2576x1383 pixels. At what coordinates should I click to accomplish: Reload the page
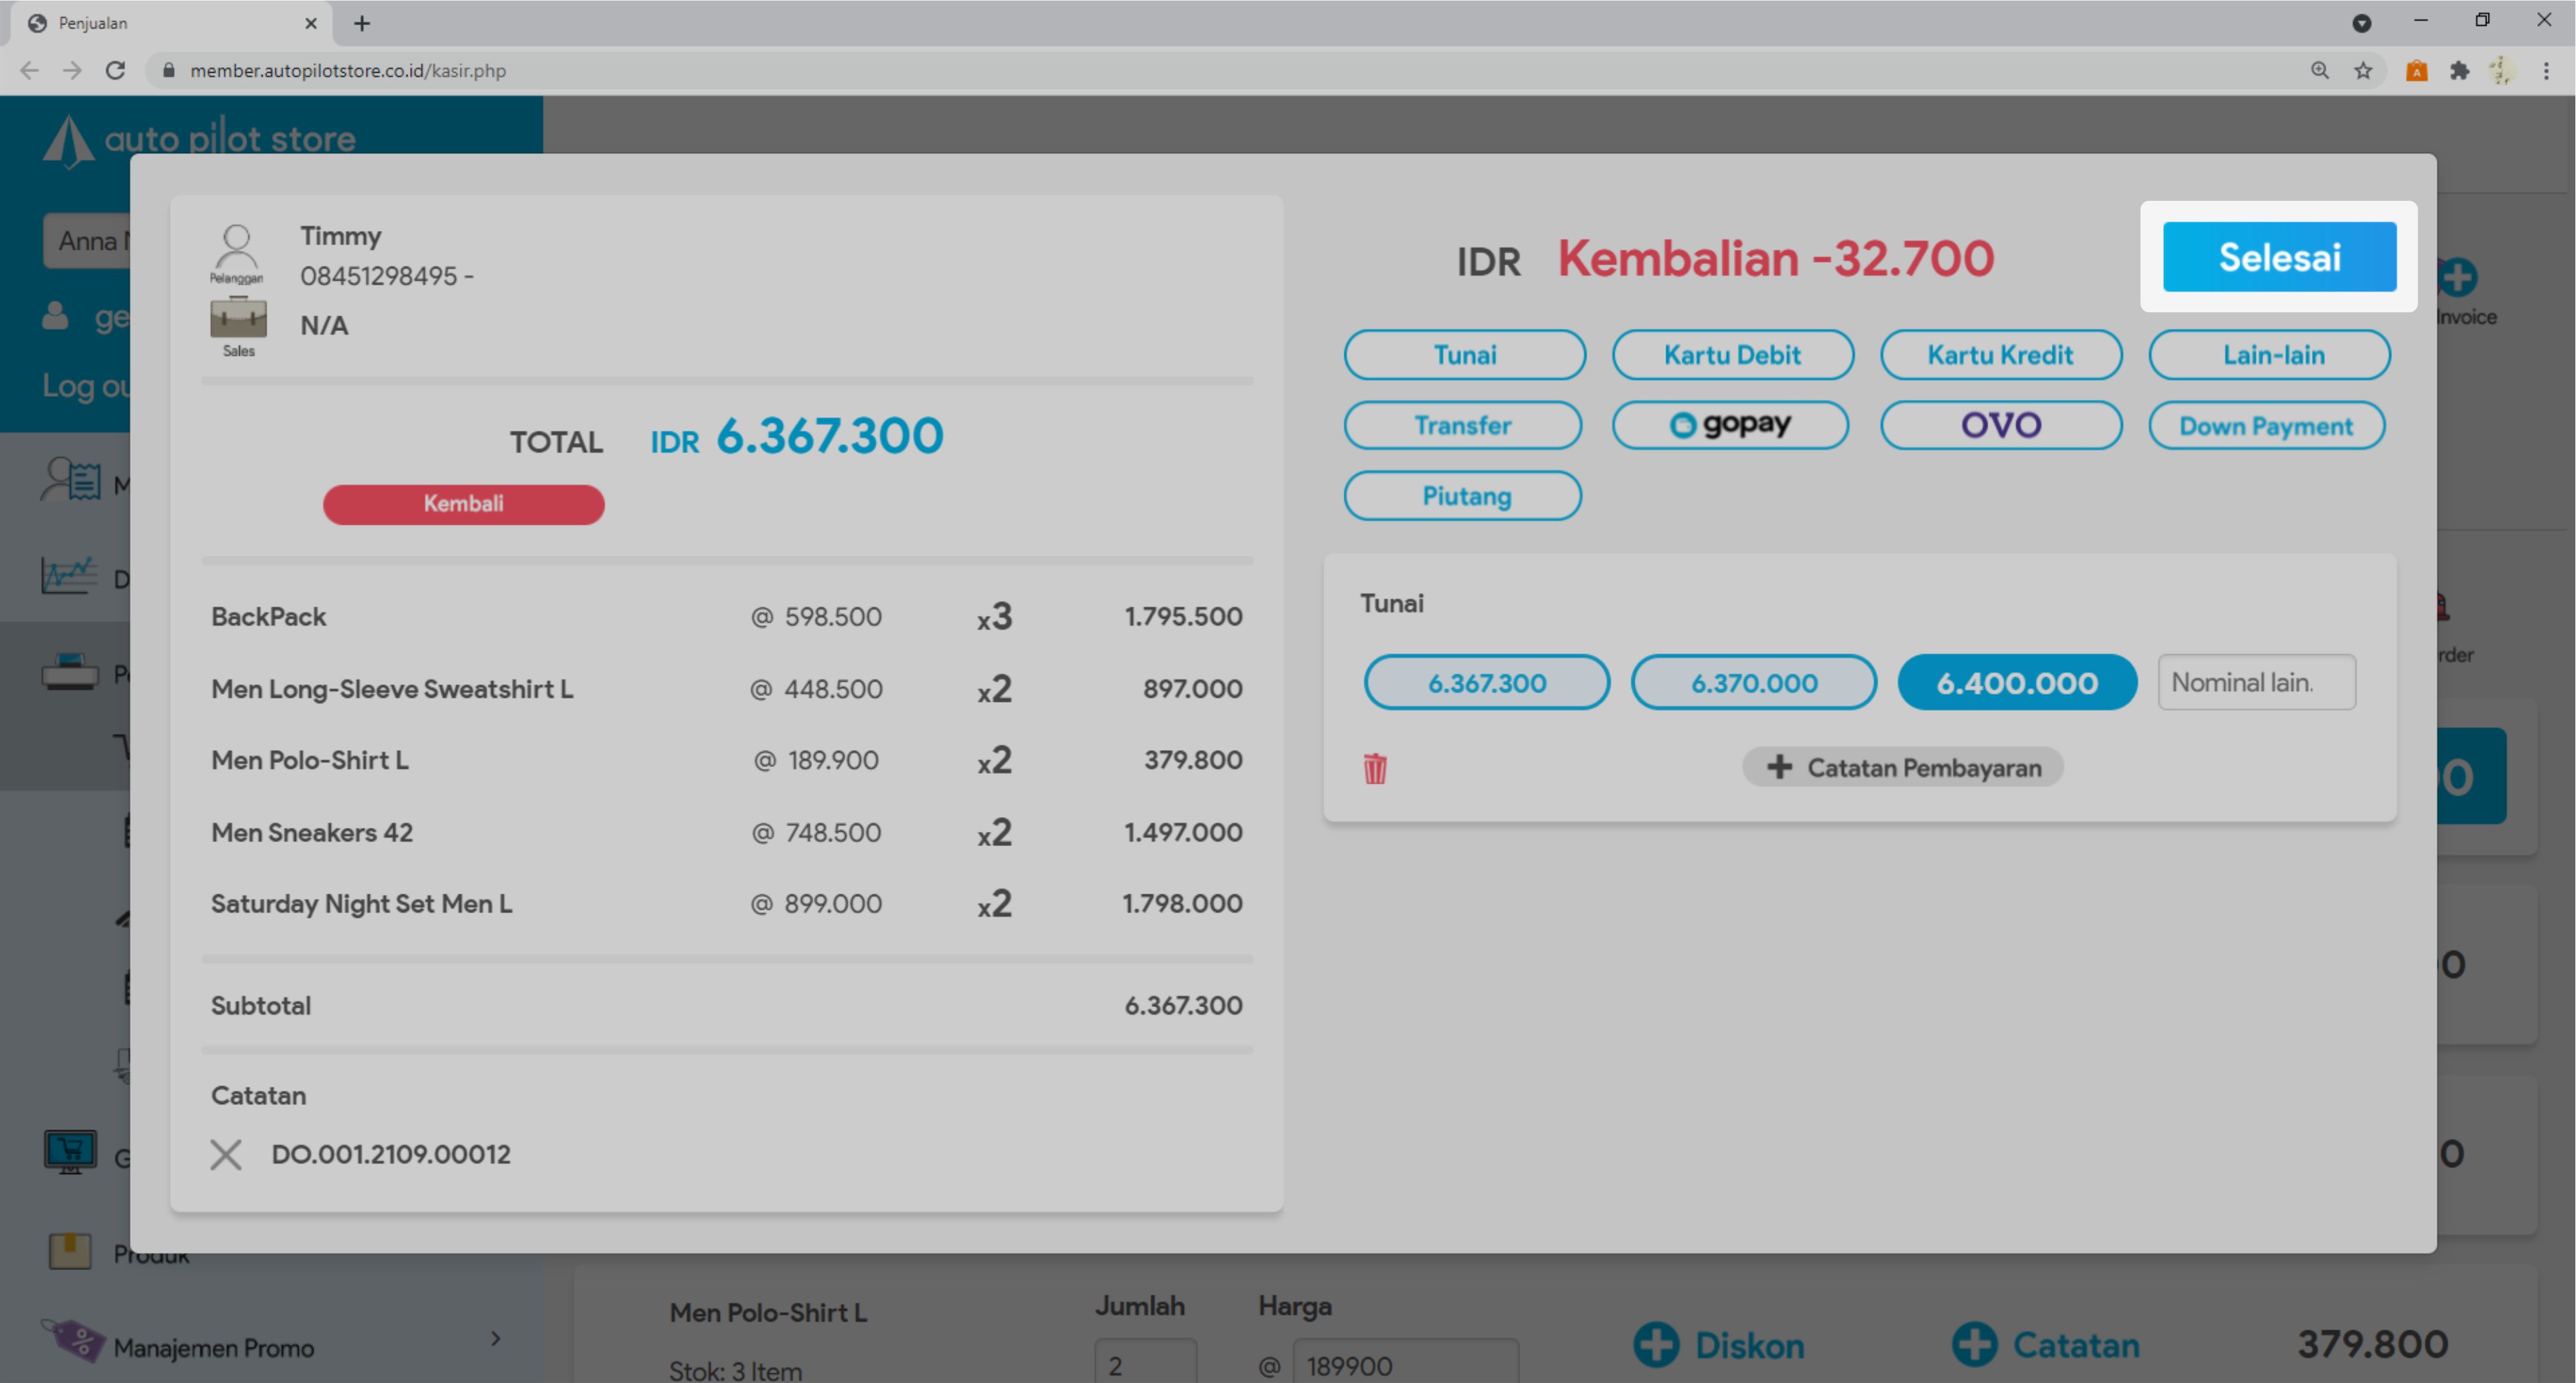[x=116, y=70]
